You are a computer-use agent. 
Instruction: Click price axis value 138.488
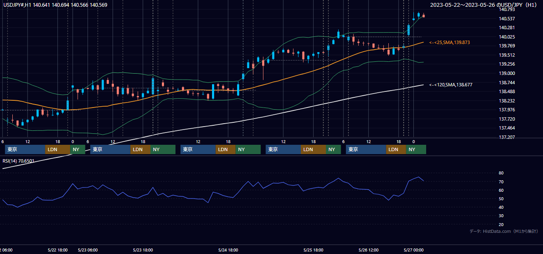(506, 91)
